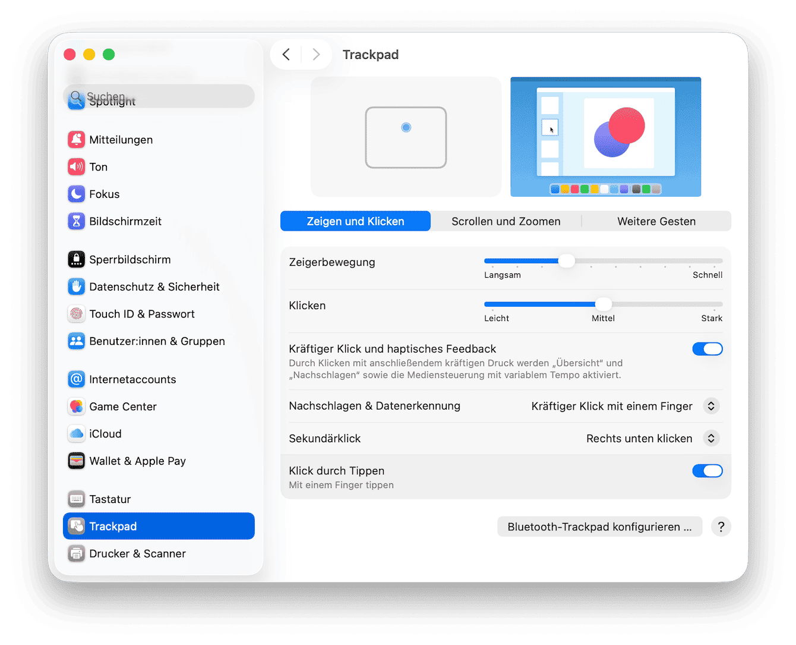Open Sperrbildschirm via its lock icon
The image size is (796, 645).
click(77, 259)
